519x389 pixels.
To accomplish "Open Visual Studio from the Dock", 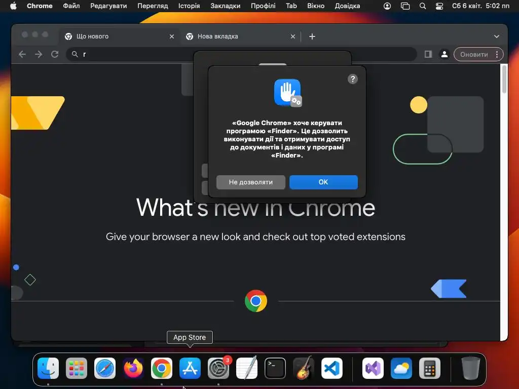I will [x=373, y=368].
